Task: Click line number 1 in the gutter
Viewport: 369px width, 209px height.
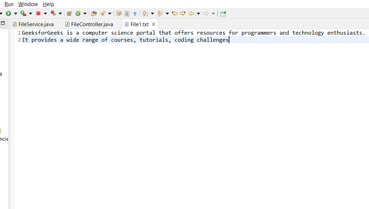Action: click(19, 33)
